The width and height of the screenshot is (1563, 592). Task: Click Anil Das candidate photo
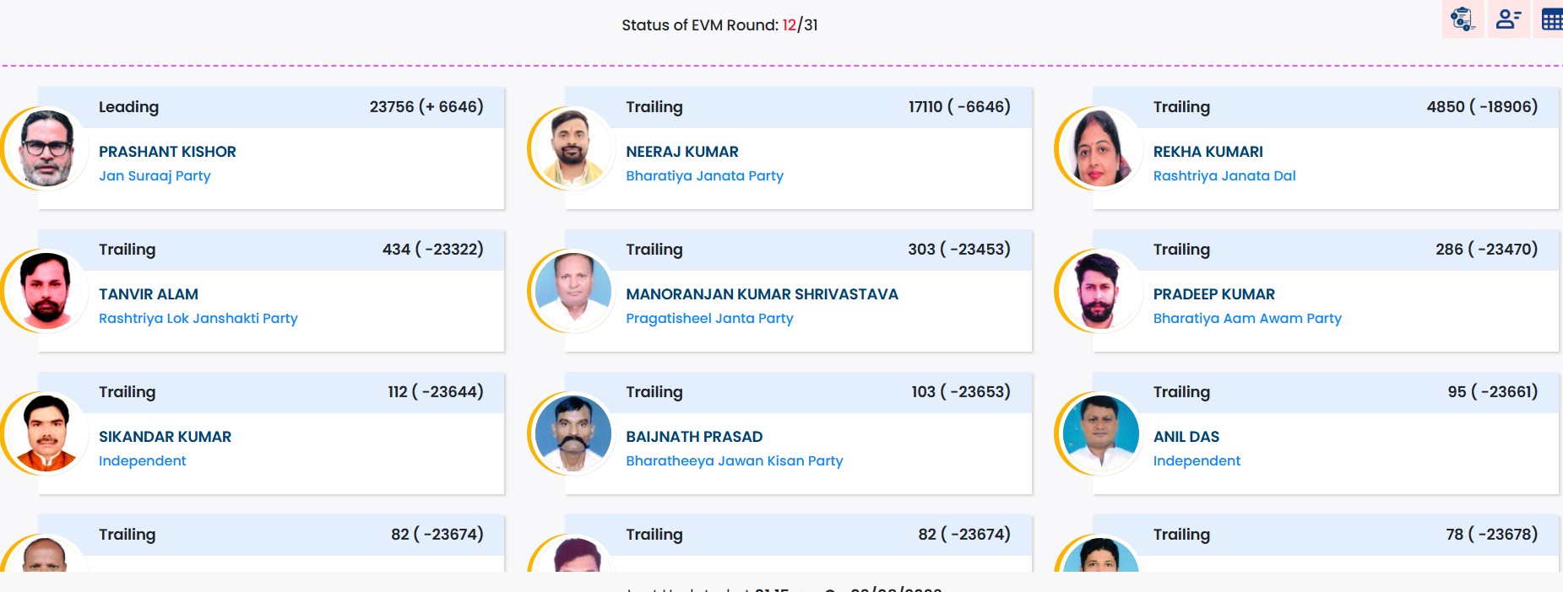pos(1100,433)
